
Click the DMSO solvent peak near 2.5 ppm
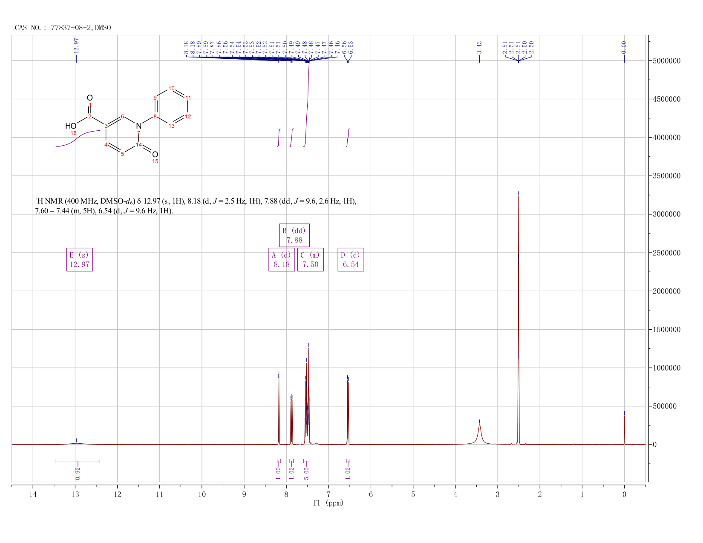[x=519, y=319]
